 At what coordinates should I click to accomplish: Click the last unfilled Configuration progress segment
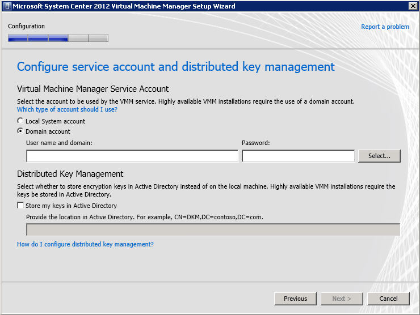98,39
